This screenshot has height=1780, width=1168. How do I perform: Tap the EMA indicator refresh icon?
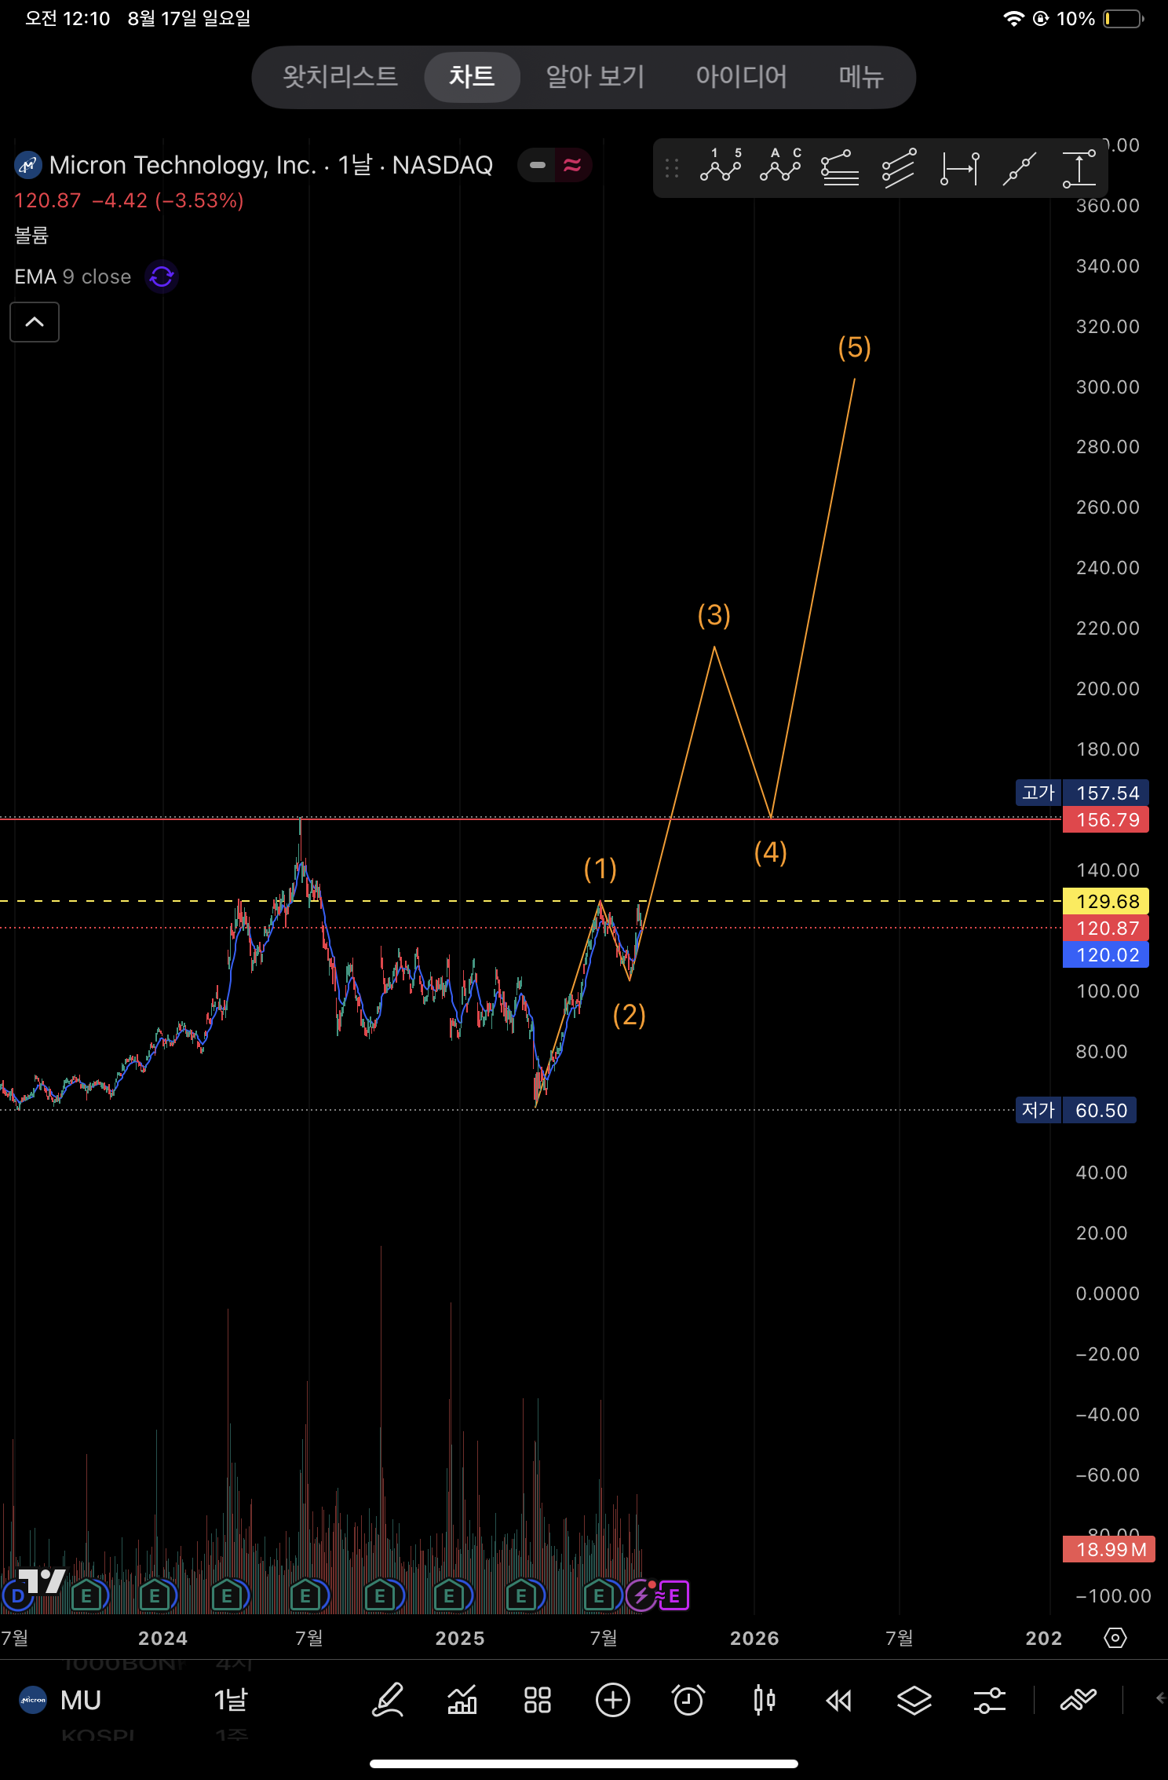pyautogui.click(x=162, y=277)
